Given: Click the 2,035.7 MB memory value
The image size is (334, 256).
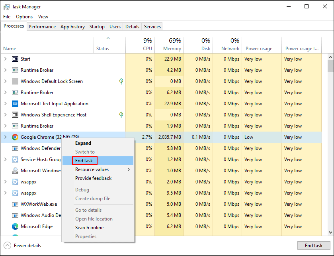Looking at the screenshot, I should tap(170, 137).
